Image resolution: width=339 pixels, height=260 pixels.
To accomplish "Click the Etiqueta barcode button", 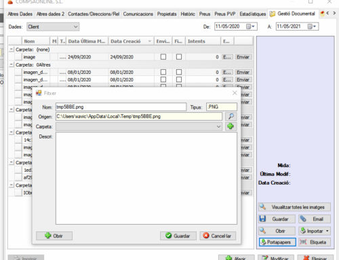I will pyautogui.click(x=315, y=242).
